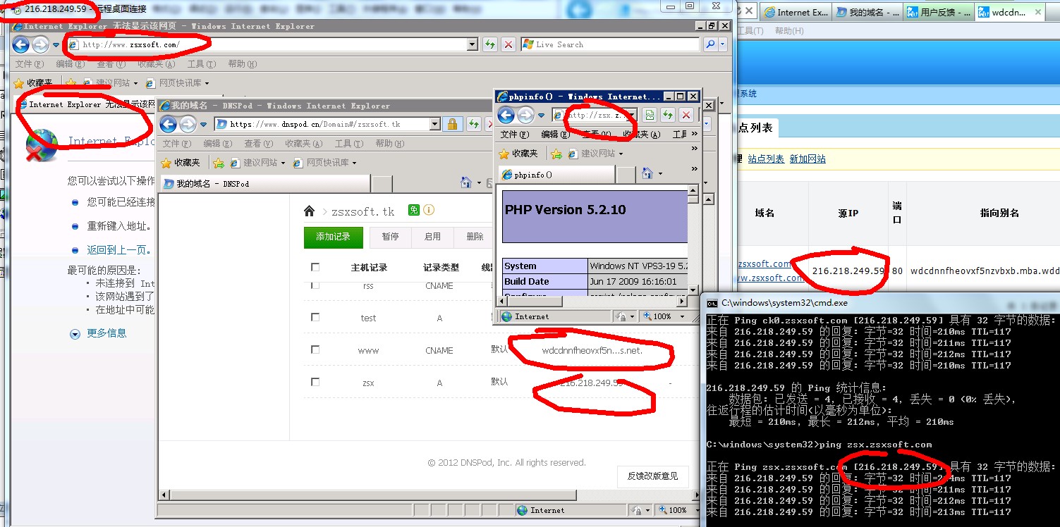This screenshot has width=1060, height=527.
Task: Click the orange info icon next to zsxsoft.tk
Action: coord(429,210)
